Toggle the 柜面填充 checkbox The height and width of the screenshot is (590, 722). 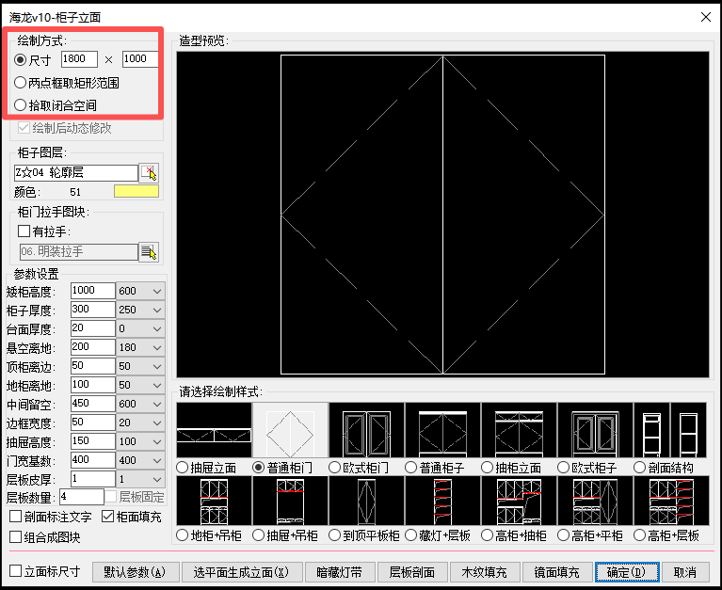pyautogui.click(x=107, y=517)
